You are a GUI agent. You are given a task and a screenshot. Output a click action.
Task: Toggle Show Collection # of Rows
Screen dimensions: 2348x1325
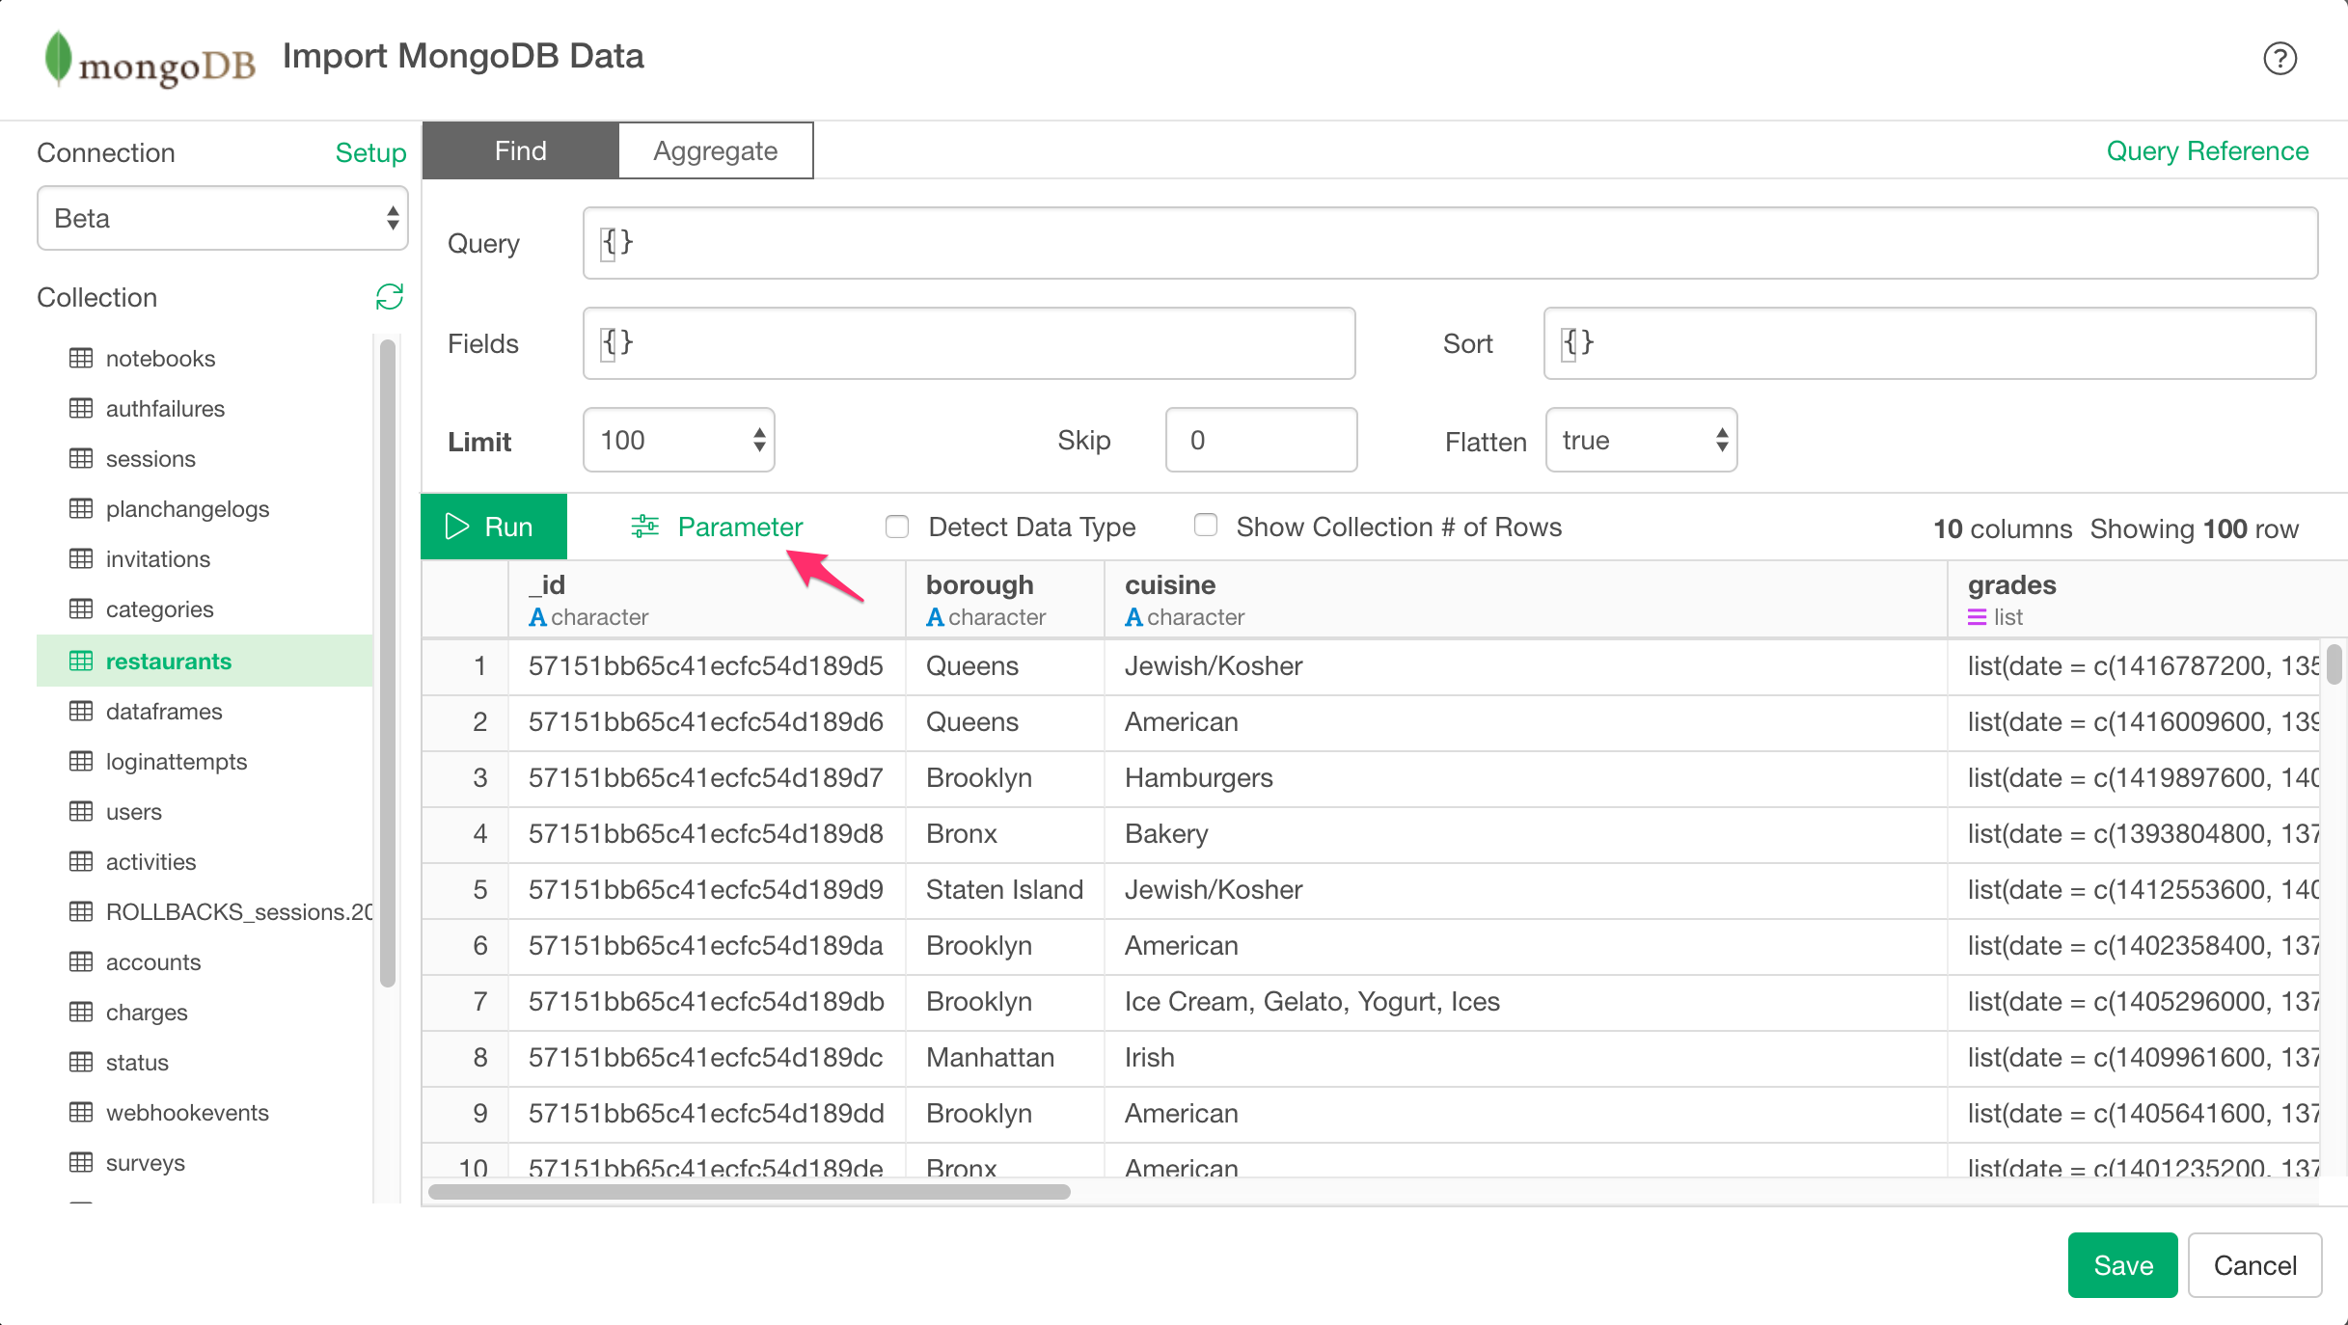click(x=1205, y=526)
